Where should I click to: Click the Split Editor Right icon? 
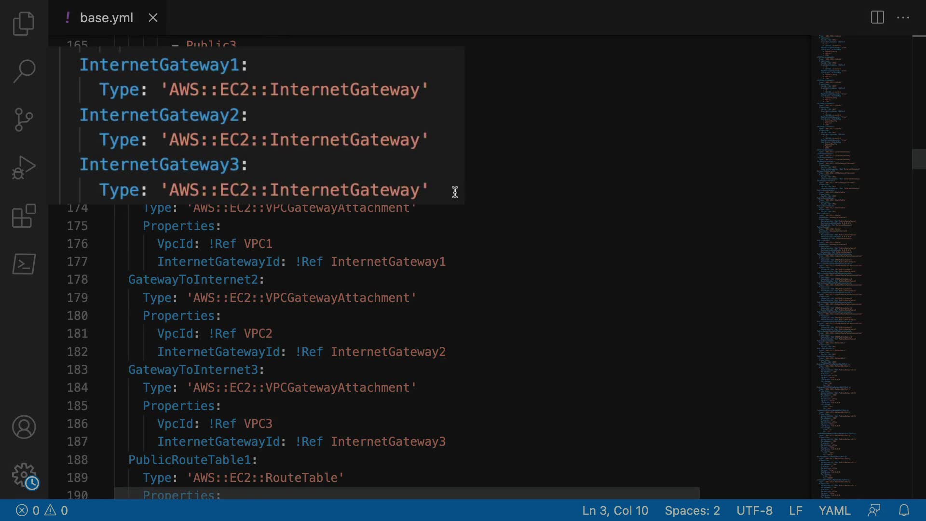pos(877,18)
